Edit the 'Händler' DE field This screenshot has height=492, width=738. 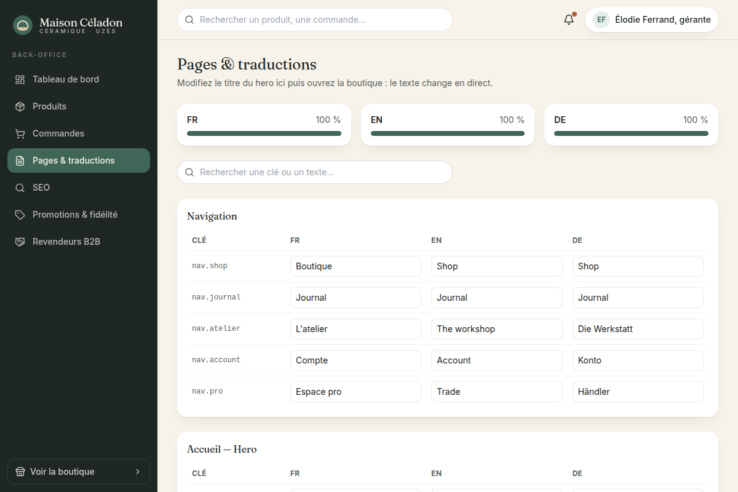click(638, 392)
